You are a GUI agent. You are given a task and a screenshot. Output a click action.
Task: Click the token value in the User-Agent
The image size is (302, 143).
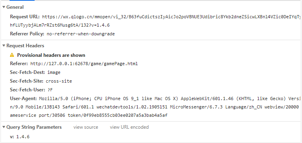point(117,116)
